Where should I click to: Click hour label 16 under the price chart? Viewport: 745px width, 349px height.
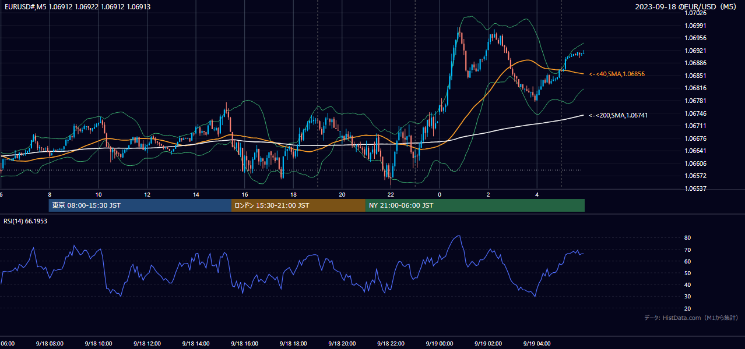[x=245, y=194]
